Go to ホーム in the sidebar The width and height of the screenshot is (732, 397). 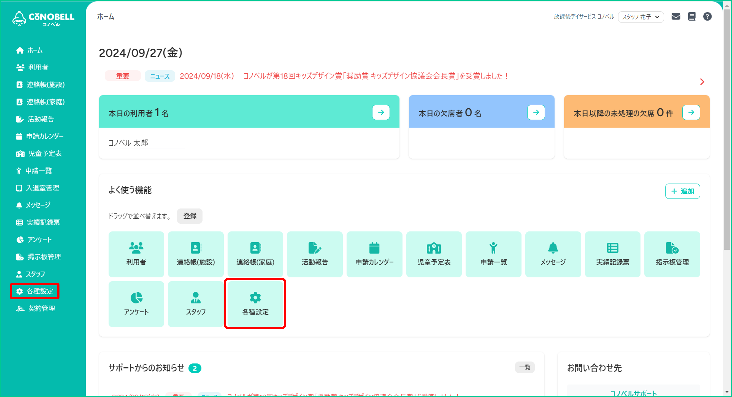tap(29, 50)
